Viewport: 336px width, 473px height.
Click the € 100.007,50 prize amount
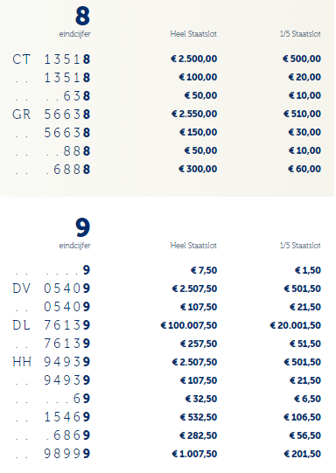(x=189, y=325)
